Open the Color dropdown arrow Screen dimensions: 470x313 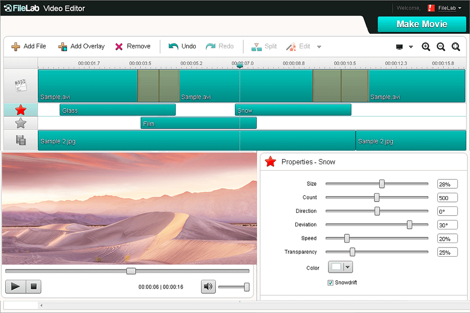click(x=348, y=267)
